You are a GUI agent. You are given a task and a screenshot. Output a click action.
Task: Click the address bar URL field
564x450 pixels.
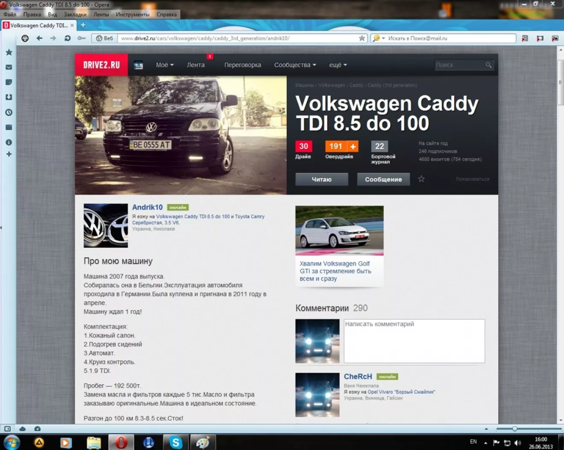238,38
